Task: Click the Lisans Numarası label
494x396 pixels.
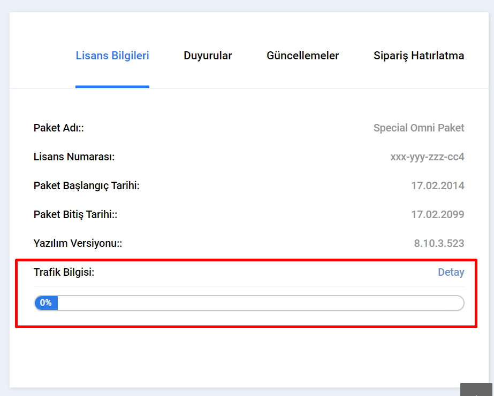Action: (x=74, y=157)
